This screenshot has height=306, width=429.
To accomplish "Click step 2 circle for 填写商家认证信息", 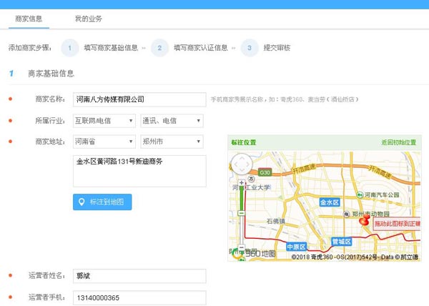I will (160, 48).
